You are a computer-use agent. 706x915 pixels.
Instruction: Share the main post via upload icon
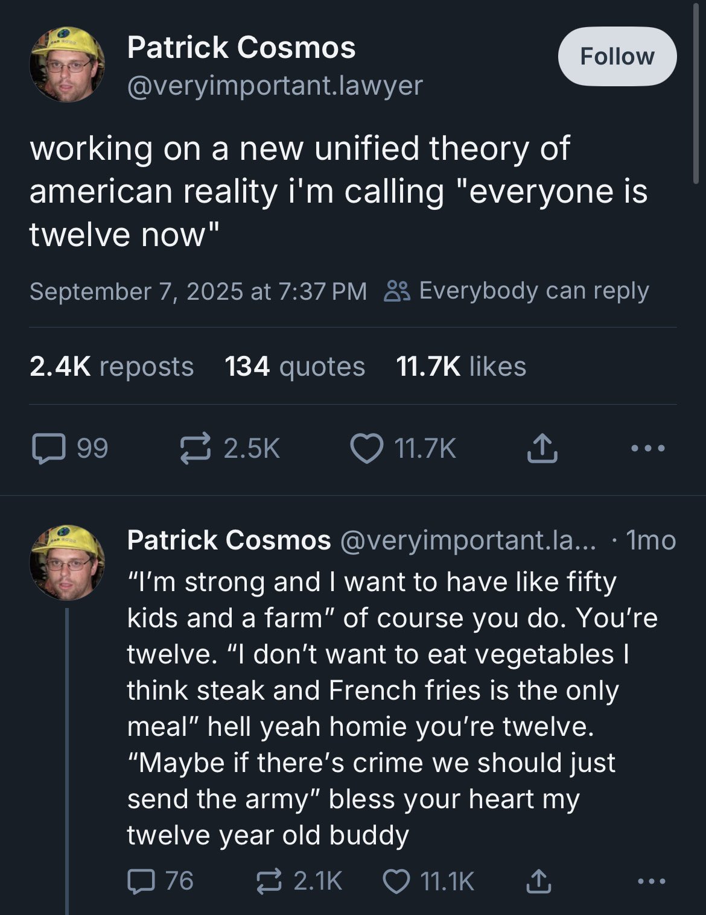click(542, 449)
